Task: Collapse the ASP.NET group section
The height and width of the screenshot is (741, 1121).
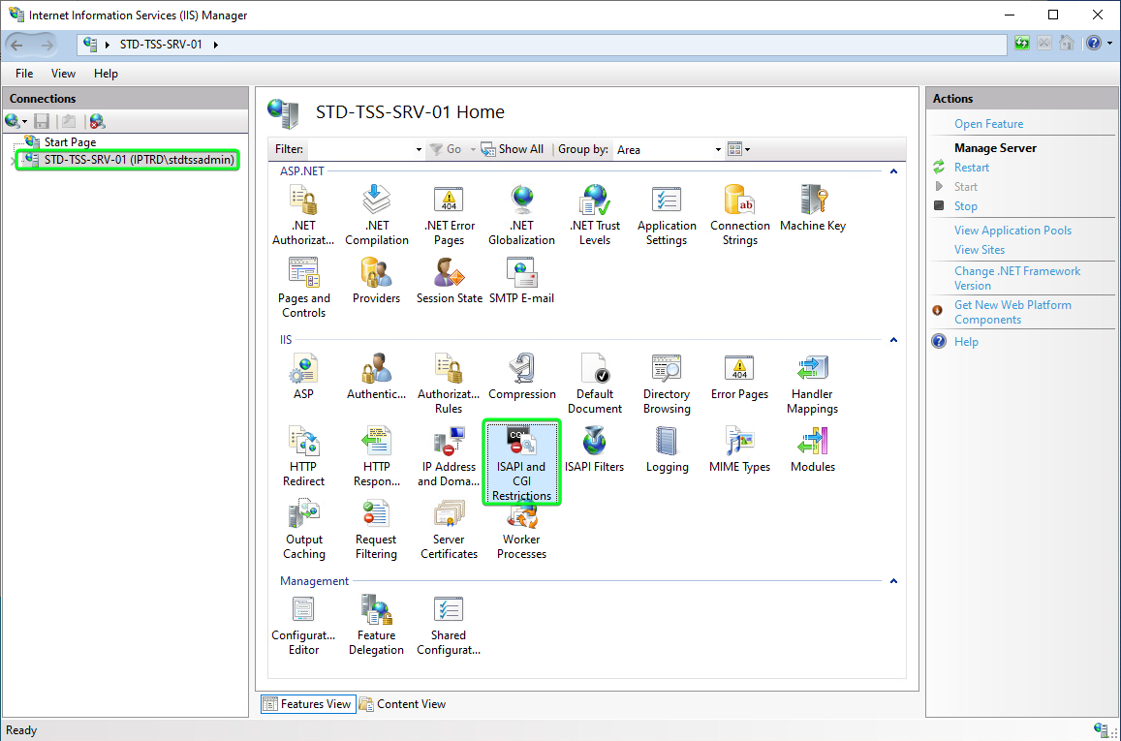Action: click(x=893, y=171)
